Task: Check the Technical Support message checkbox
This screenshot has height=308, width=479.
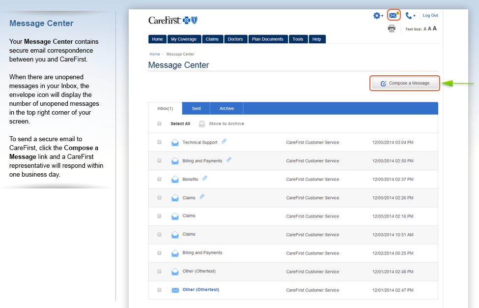Action: (x=159, y=142)
